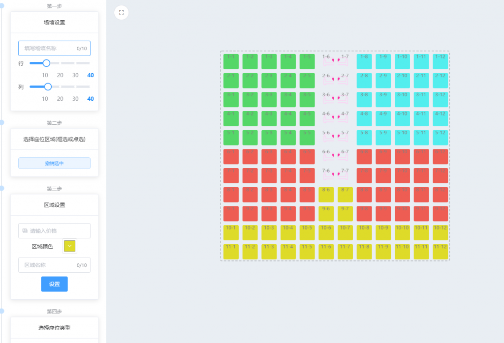Toggle selection of seat 10-1

pos(231,232)
